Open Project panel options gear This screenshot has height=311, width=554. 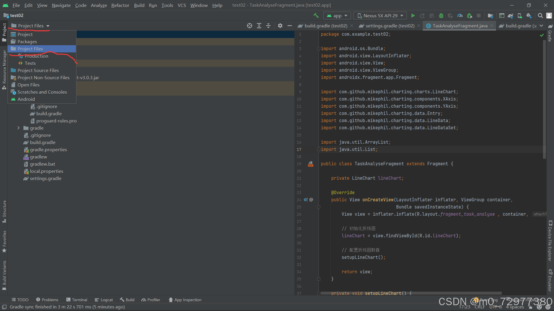[280, 26]
